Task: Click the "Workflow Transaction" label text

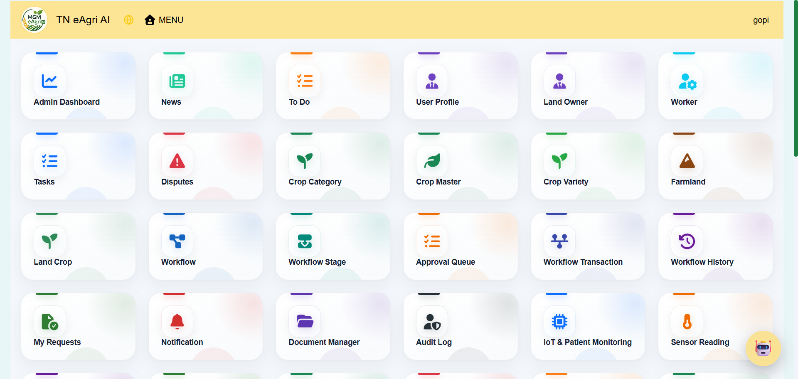Action: coord(583,262)
